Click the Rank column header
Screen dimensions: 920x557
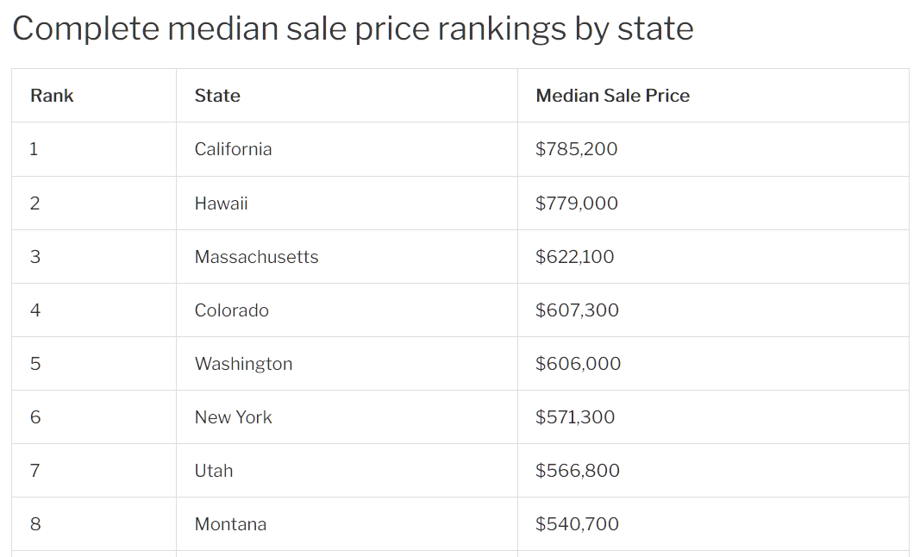(52, 96)
